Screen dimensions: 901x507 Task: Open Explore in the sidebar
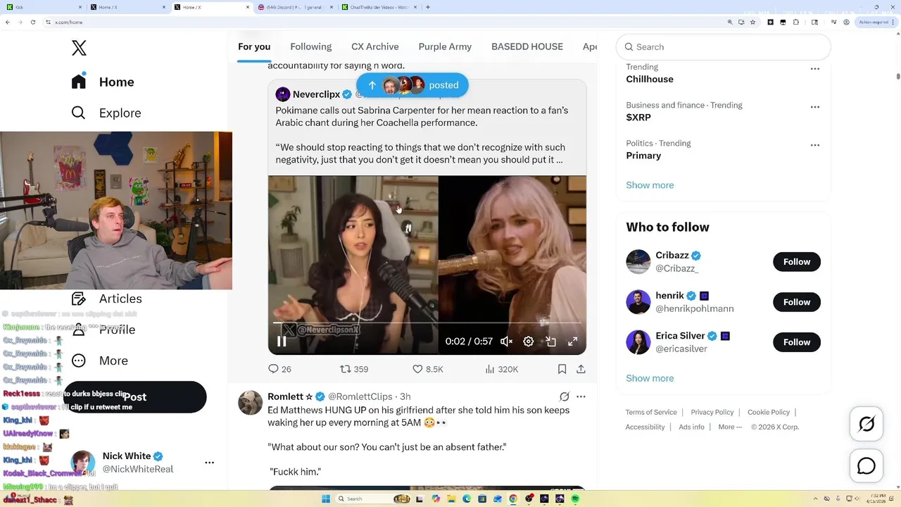[x=106, y=113]
